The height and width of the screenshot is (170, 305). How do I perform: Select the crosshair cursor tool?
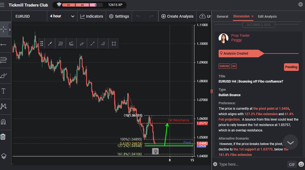point(3,29)
